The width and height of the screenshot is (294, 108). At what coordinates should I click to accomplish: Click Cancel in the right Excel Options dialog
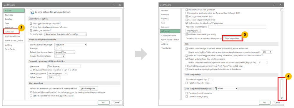pos(278,103)
